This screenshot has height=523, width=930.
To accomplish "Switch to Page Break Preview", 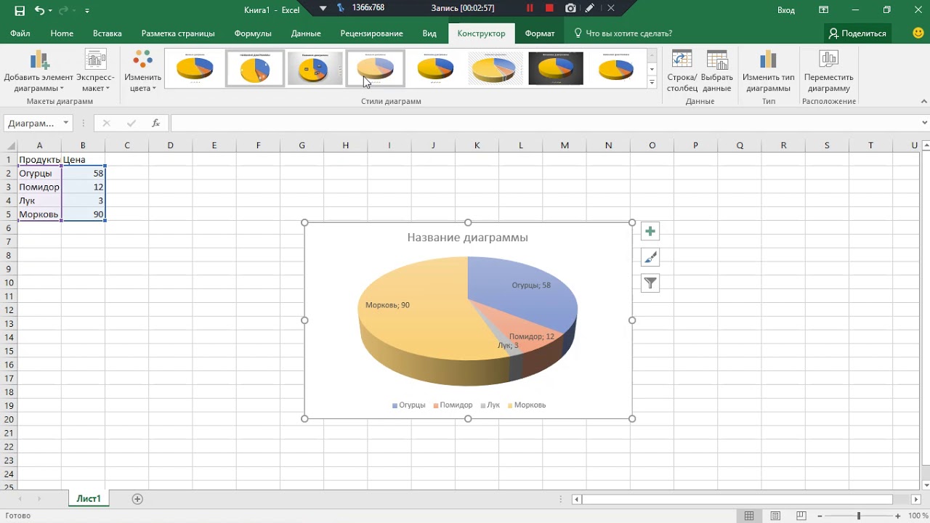I will (801, 516).
